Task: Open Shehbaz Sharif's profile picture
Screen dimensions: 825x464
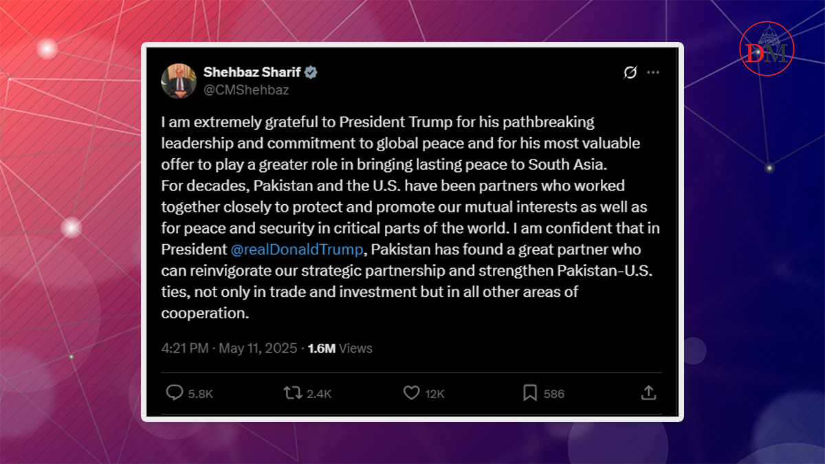Action: click(179, 80)
